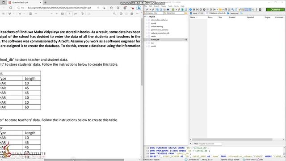Clear the filter with the X icon
Screen dimensions: 286x161
point(191,144)
